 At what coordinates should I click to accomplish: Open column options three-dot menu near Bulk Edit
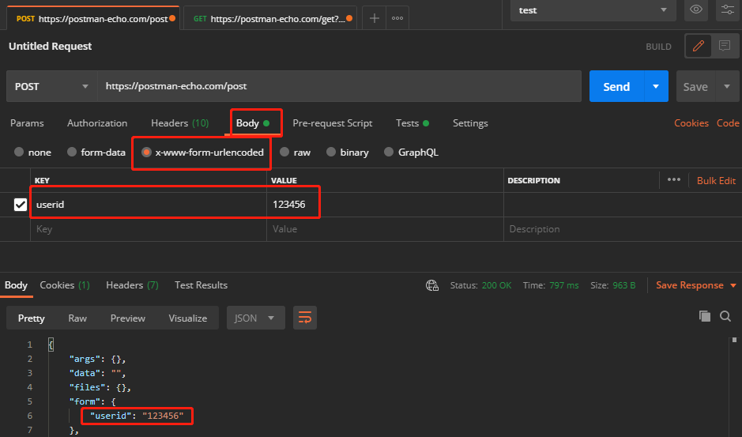pyautogui.click(x=674, y=180)
